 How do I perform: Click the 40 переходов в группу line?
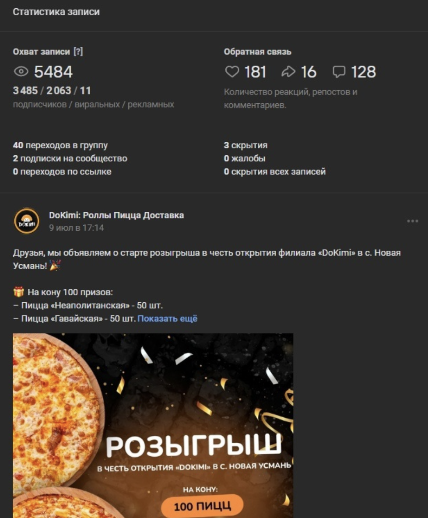click(60, 145)
